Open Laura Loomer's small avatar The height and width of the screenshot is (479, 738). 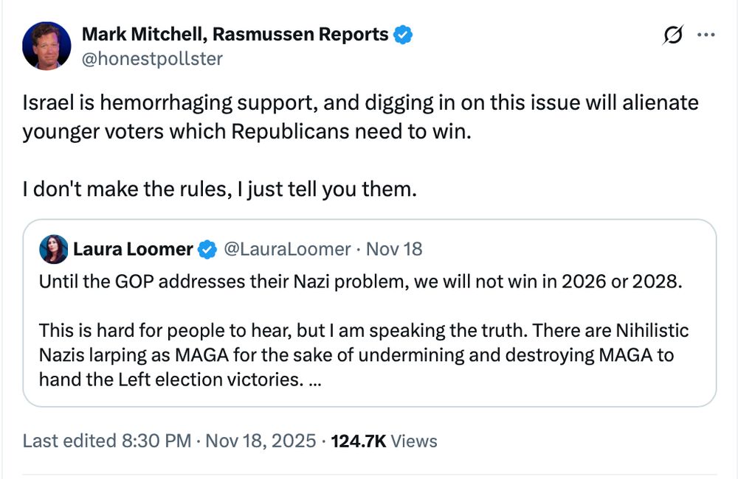coord(53,249)
